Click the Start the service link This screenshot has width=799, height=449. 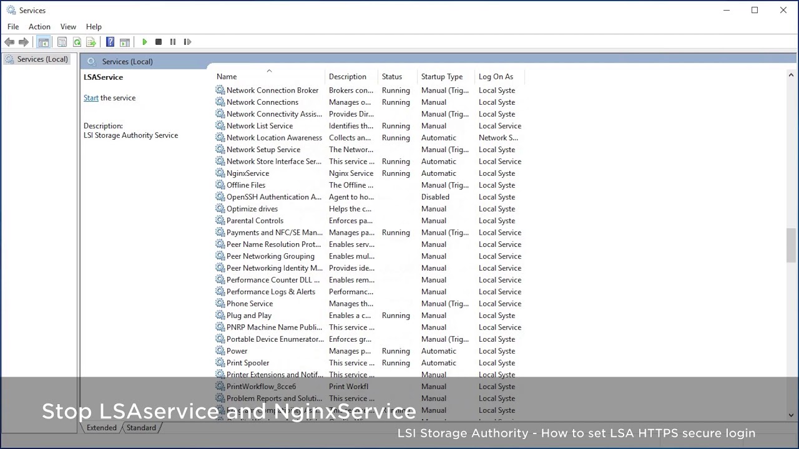coord(91,98)
